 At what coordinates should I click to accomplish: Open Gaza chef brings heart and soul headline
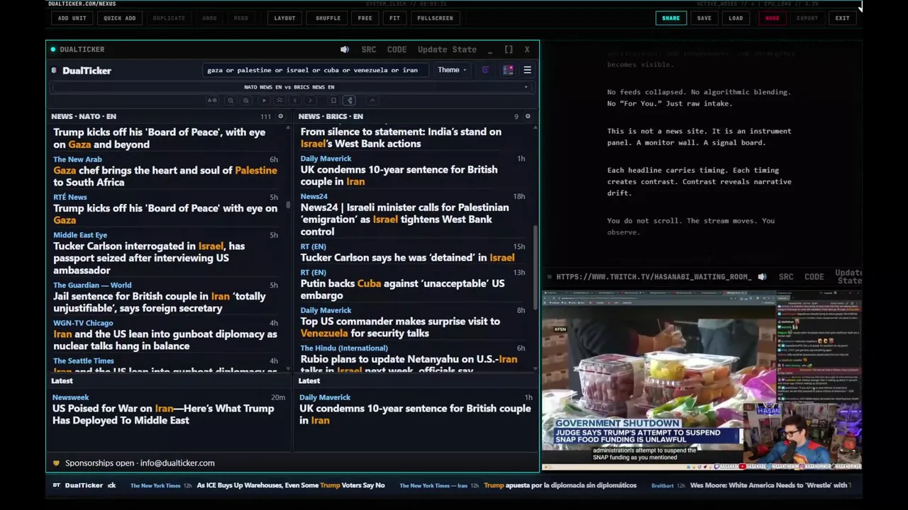point(165,176)
